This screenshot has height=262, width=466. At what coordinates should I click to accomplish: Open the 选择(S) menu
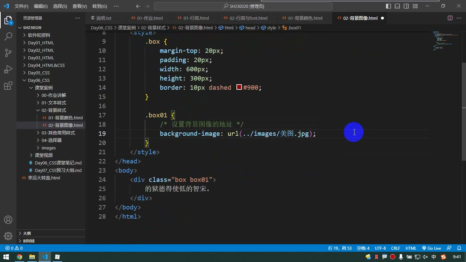pos(60,6)
